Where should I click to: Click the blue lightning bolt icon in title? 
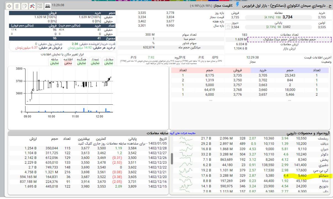click(236, 5)
